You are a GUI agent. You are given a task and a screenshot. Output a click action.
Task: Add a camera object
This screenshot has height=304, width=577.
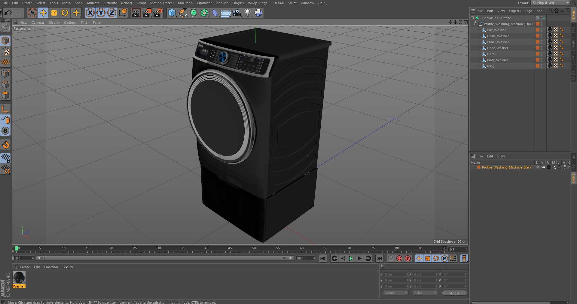[237, 13]
